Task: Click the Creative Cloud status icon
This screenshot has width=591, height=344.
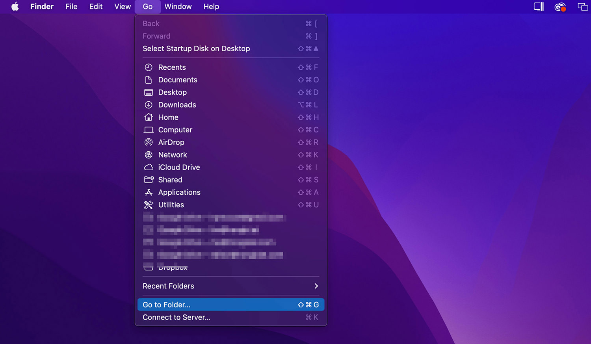Action: point(560,7)
